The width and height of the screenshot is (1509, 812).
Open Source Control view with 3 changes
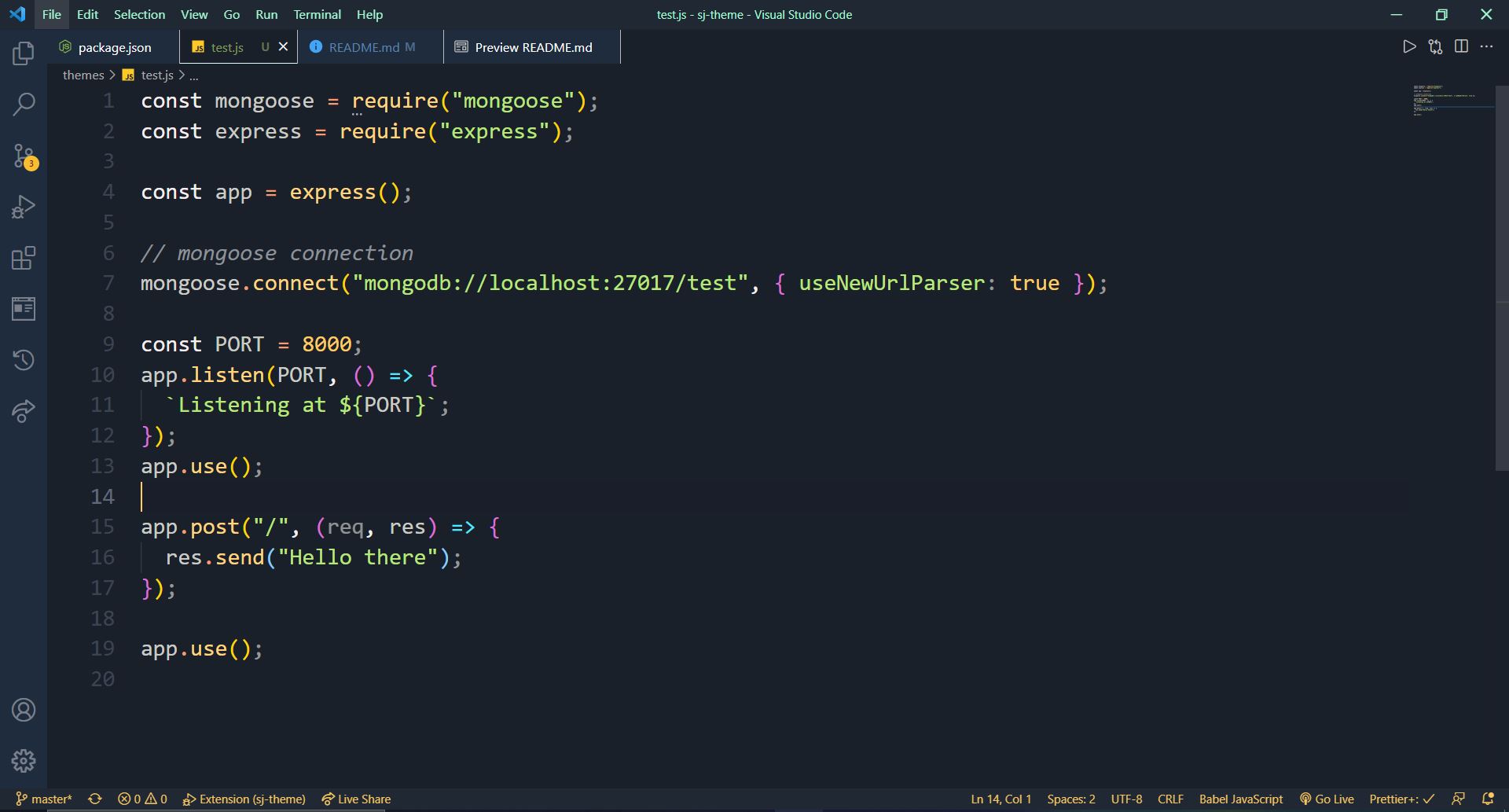[24, 156]
